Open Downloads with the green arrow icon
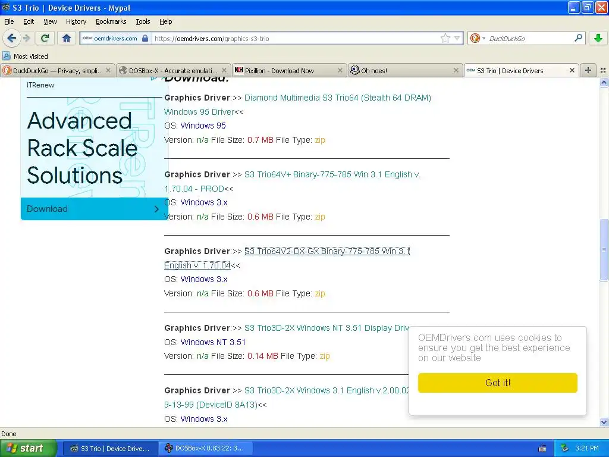609x457 pixels. coord(598,38)
